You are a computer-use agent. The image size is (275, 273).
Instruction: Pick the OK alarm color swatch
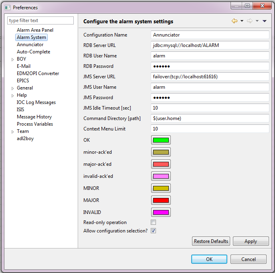click(161, 140)
